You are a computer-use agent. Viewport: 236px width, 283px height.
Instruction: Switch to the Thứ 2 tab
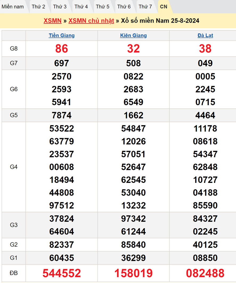39,7
